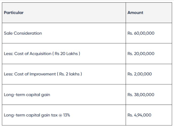174x130 pixels.
Task: Click the word "Acquisition" in the table
Action: [x=40, y=54]
